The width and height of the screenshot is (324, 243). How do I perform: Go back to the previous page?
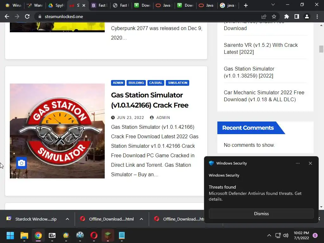tap(7, 16)
